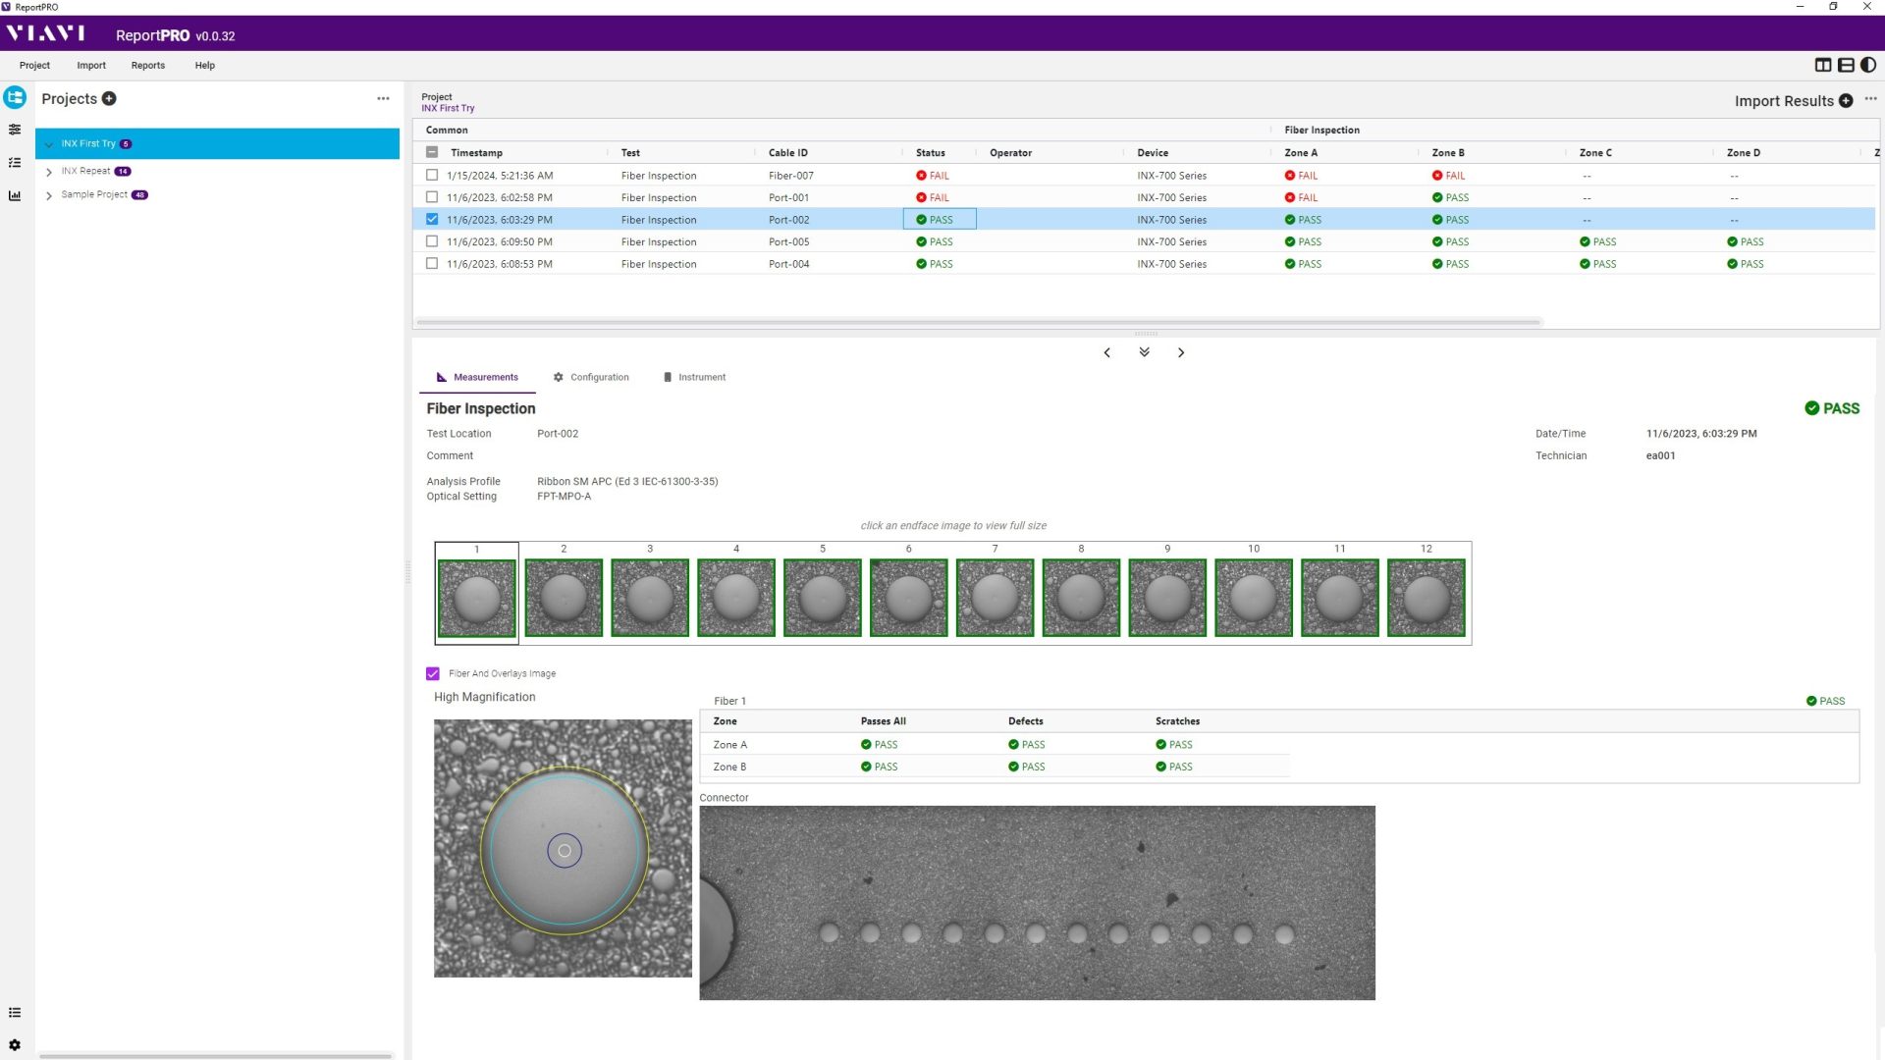
Task: Toggle the dark/light contrast theme icon
Action: [1868, 65]
